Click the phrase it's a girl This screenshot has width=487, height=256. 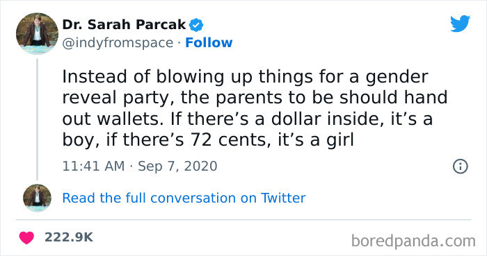tap(316, 140)
